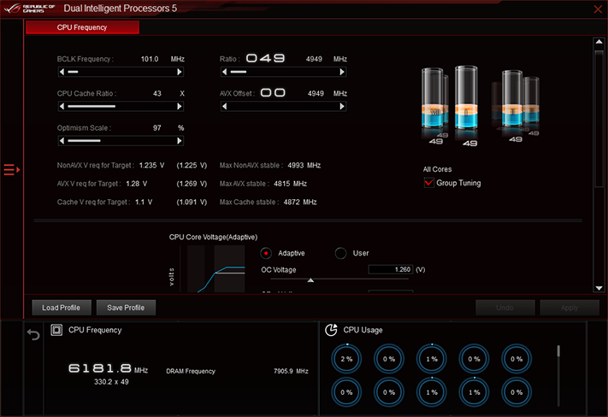This screenshot has height=417, width=608.
Task: Increase CPU Ratio with right arrow
Action: point(341,72)
